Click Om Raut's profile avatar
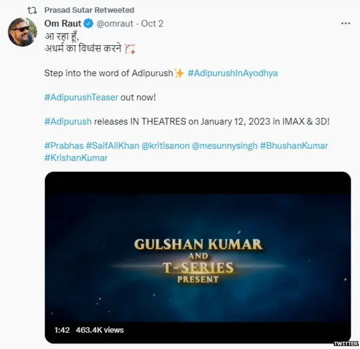Viewport: 360px width, 349px height. (x=22, y=33)
